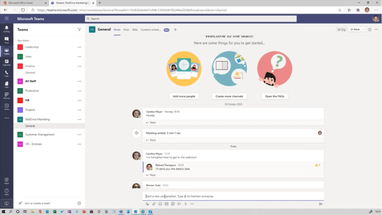
Task: Attach a file to the new conversation
Action: click(153, 204)
